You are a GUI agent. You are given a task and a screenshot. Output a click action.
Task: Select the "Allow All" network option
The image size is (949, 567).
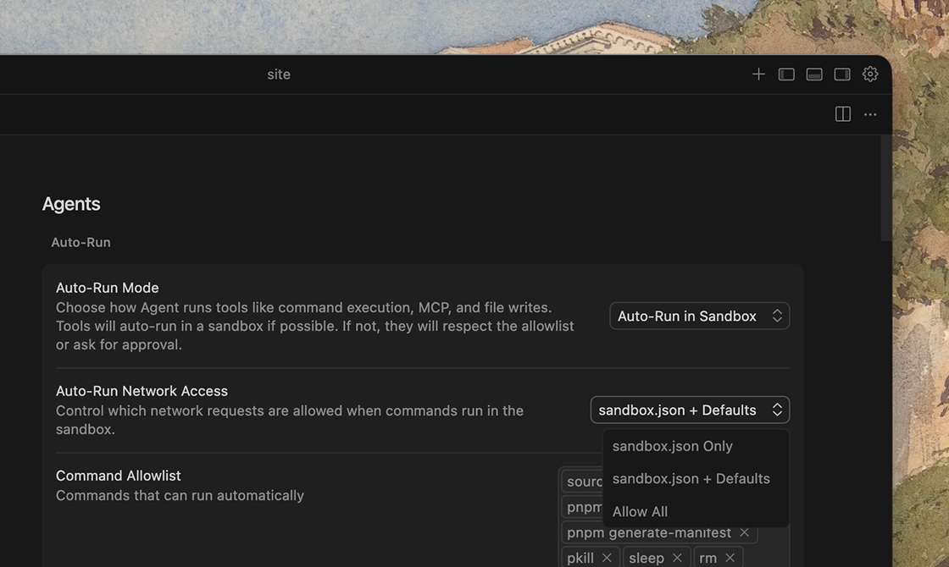coord(641,512)
